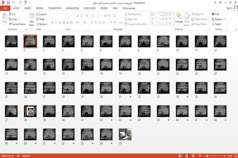Reset the slide with Reset button

40,19
